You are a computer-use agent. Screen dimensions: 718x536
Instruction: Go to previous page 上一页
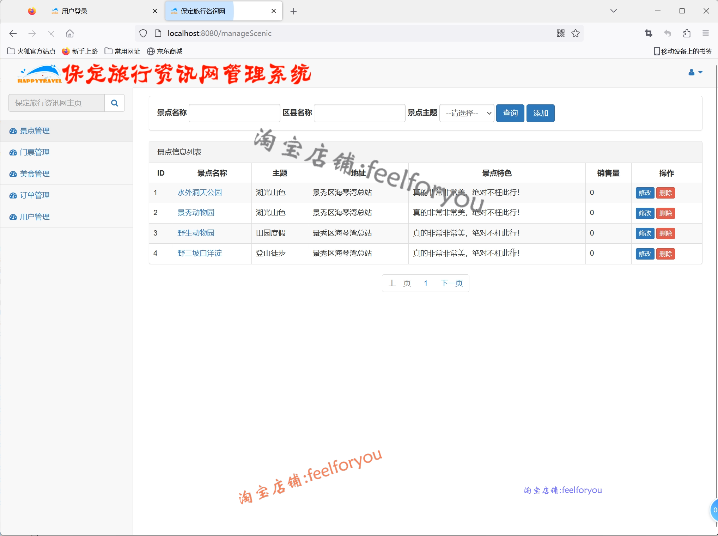(x=400, y=283)
